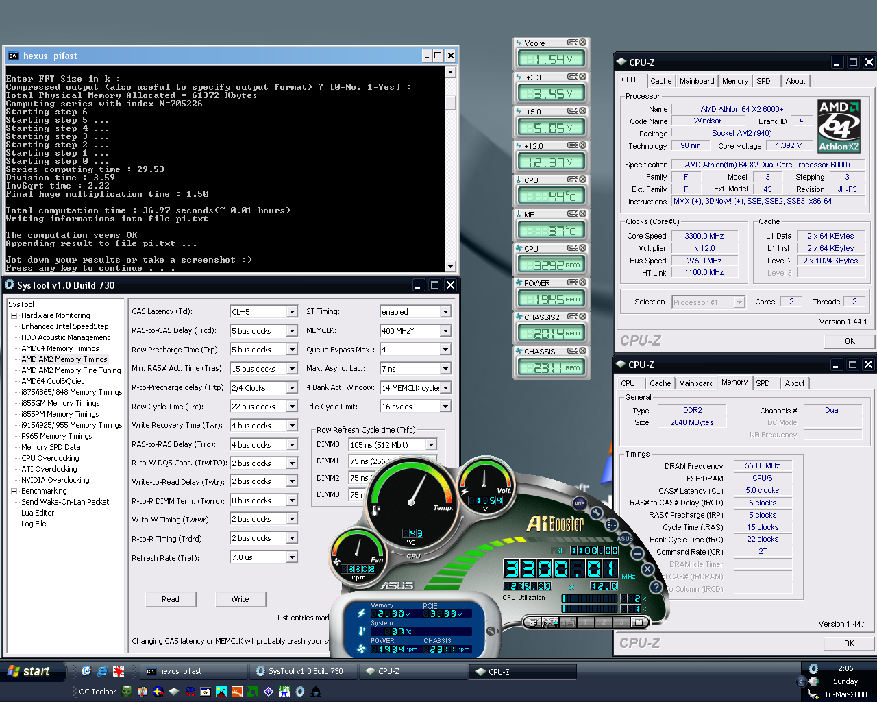Click AMD Athlon 64 X2 logo in CPU-Z

839,126
